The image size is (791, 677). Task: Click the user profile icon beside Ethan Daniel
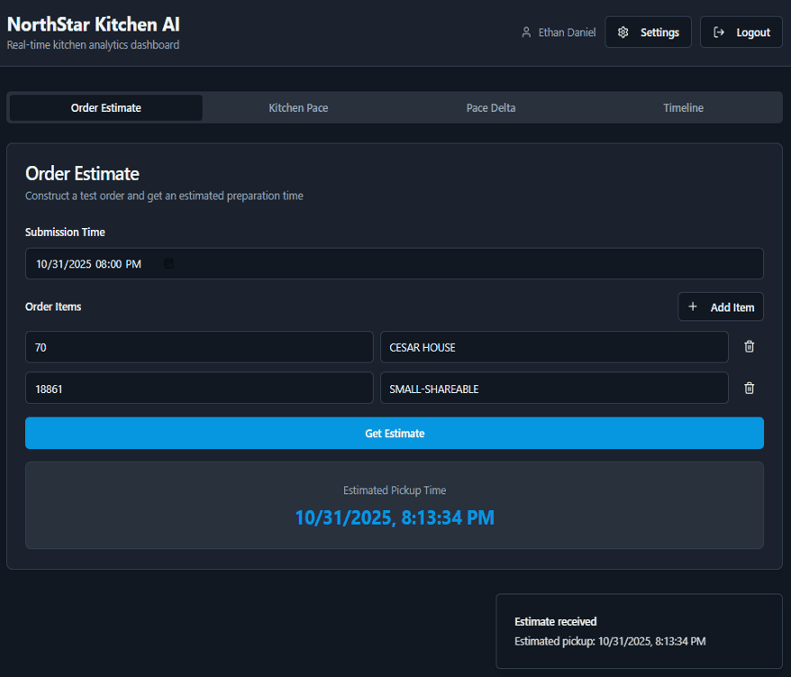tap(526, 32)
